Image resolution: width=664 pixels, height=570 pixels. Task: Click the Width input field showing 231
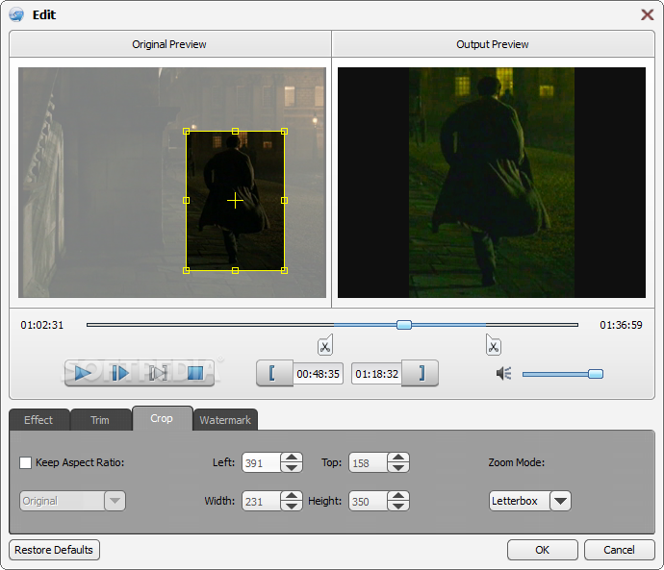(x=262, y=501)
